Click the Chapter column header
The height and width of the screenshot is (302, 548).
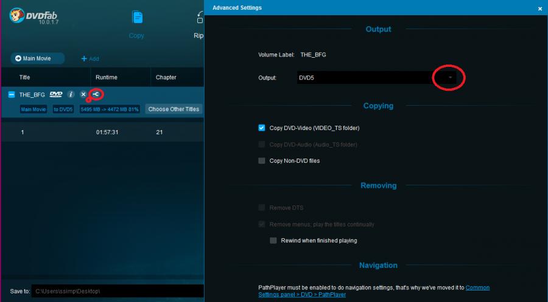166,77
